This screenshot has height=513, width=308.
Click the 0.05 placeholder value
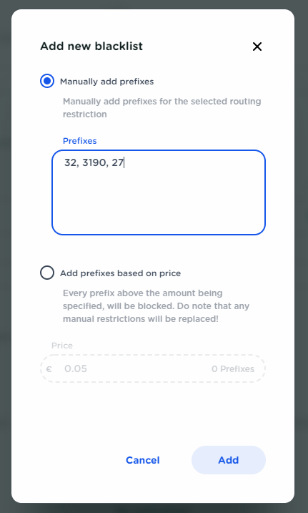[76, 368]
